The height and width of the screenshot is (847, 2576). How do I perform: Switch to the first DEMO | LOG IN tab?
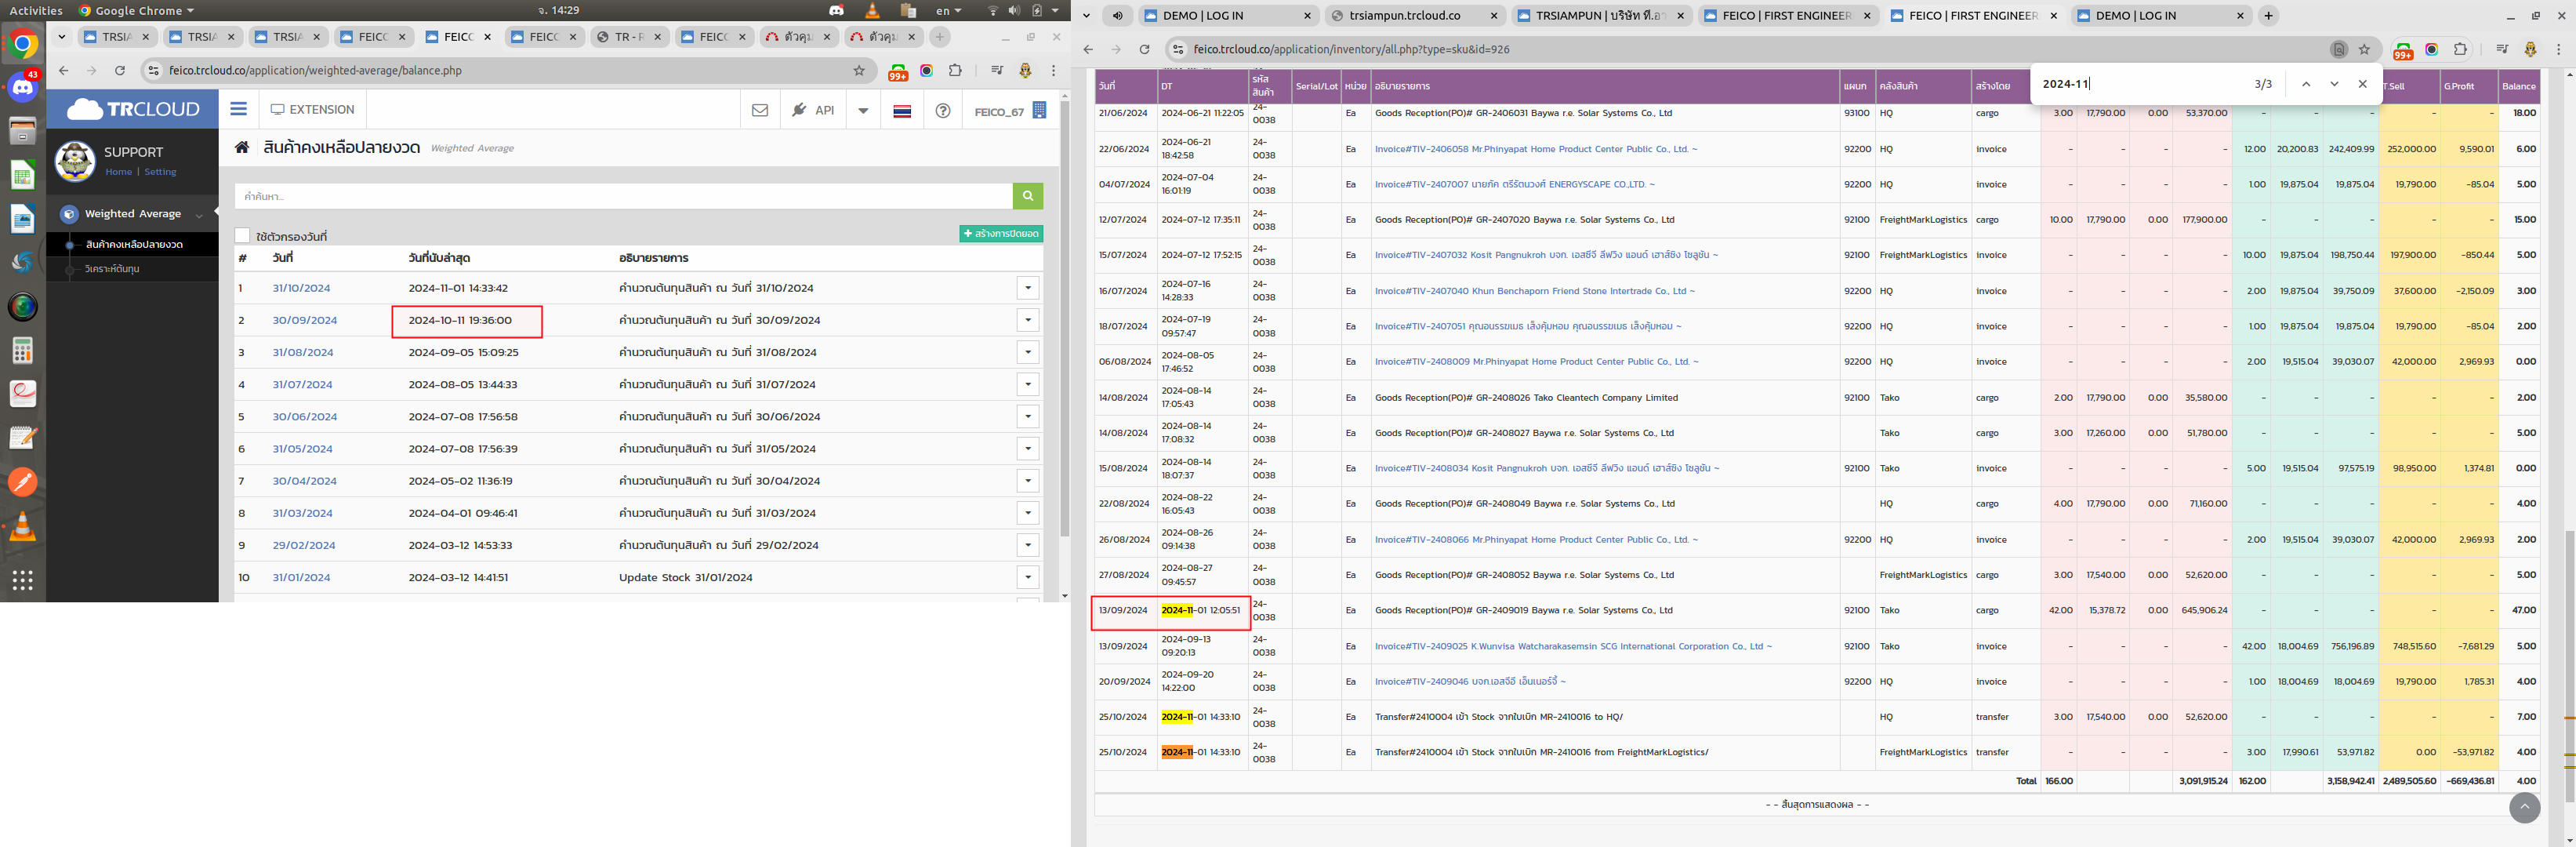coord(1229,16)
